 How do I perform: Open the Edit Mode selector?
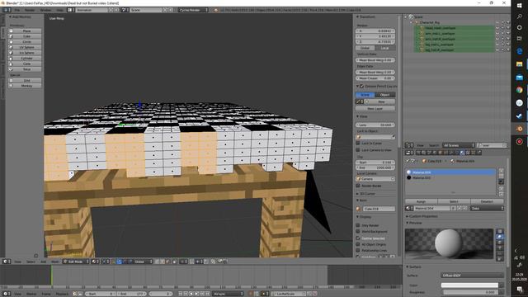(x=77, y=262)
